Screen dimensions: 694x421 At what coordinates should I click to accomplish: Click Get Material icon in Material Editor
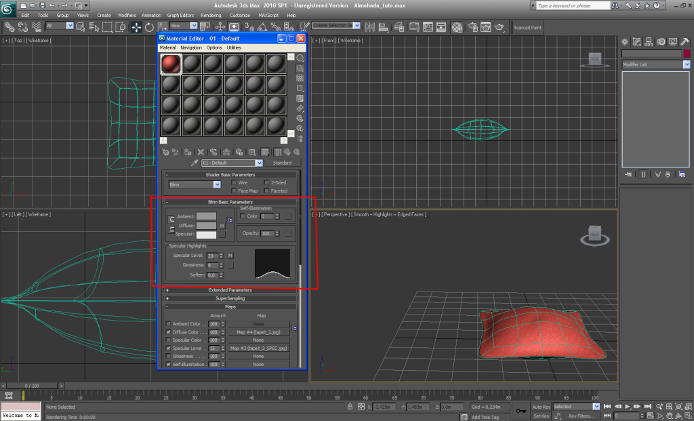(165, 152)
